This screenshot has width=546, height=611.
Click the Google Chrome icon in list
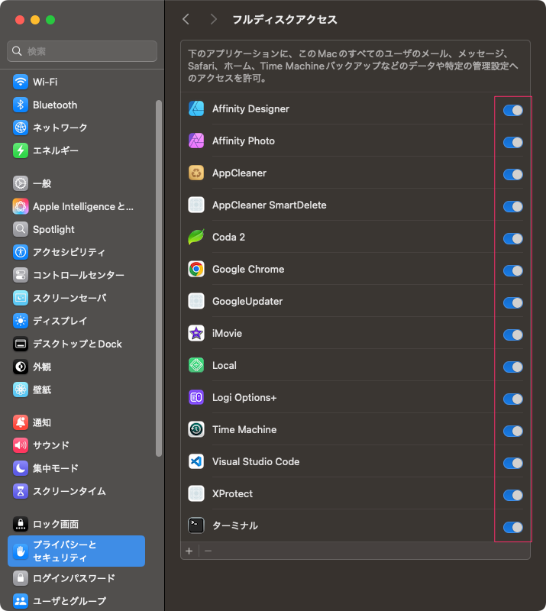(196, 270)
